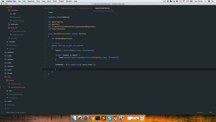Open TestCase.php in the sidebar

[x=13, y=98]
